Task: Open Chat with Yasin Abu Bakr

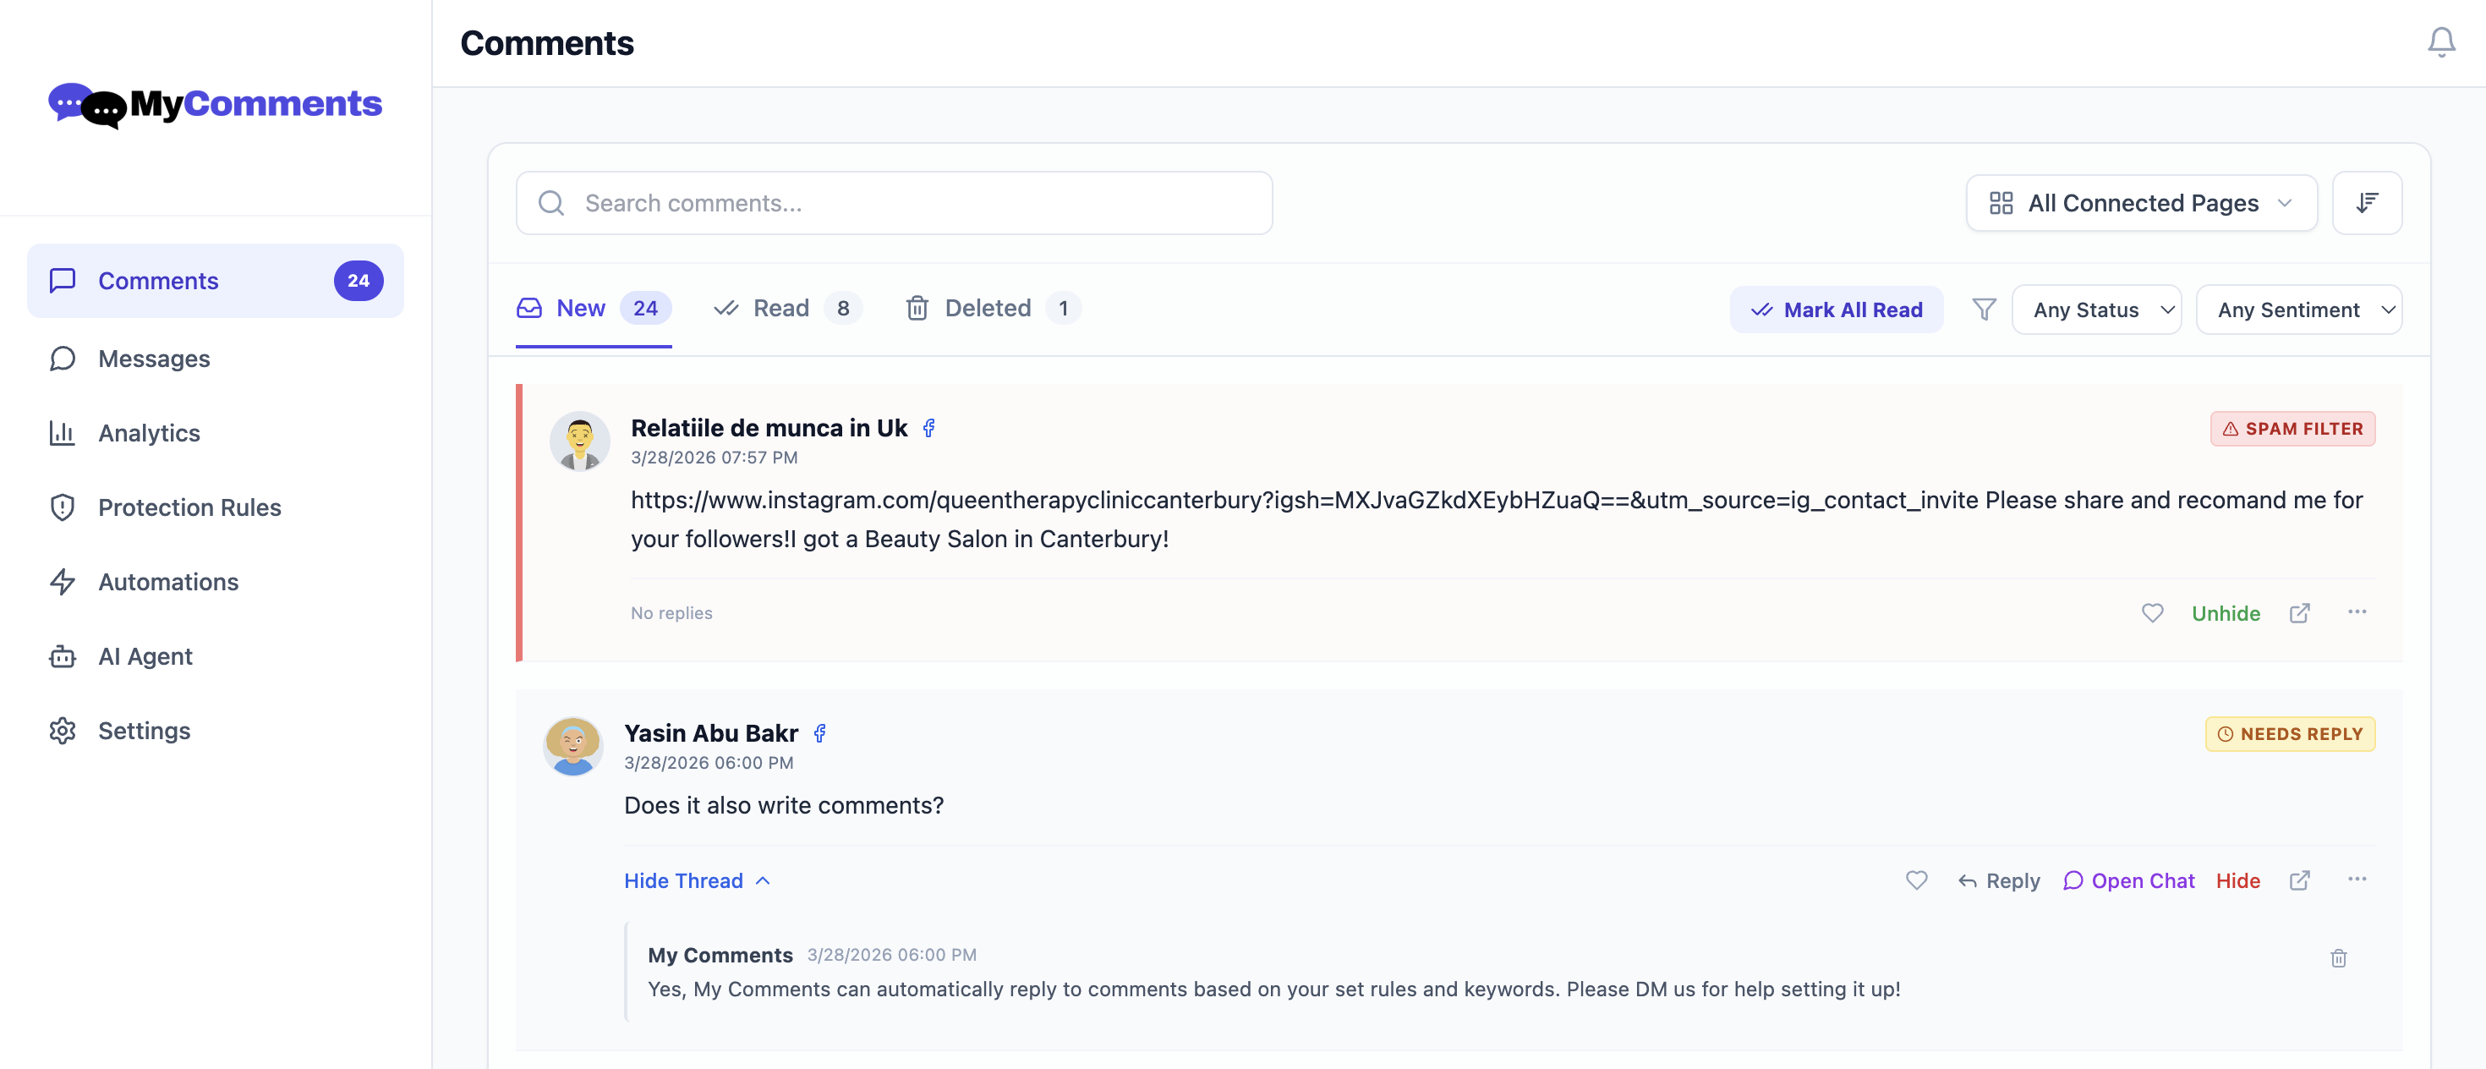Action: (x=2128, y=881)
